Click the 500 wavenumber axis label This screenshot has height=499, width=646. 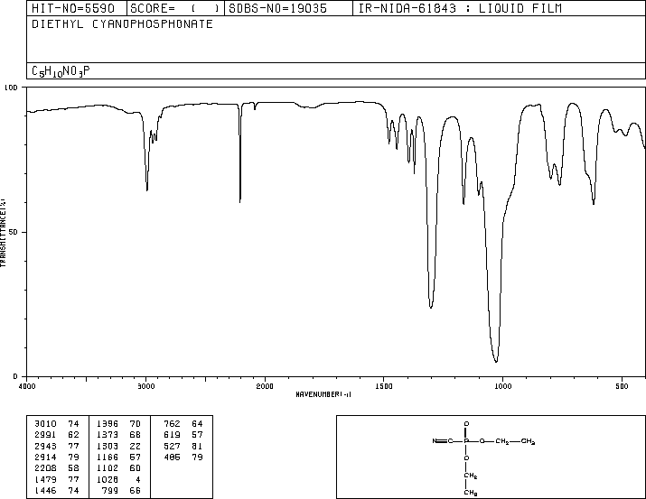pyautogui.click(x=622, y=386)
